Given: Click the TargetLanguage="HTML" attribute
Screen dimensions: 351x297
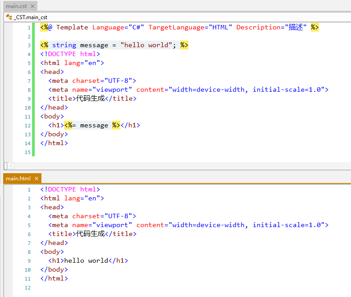Looking at the screenshot, I should click(190, 27).
